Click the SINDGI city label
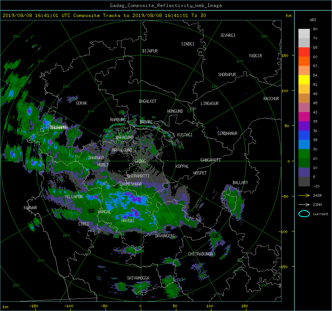The width and height of the screenshot is (332, 311). [x=188, y=44]
